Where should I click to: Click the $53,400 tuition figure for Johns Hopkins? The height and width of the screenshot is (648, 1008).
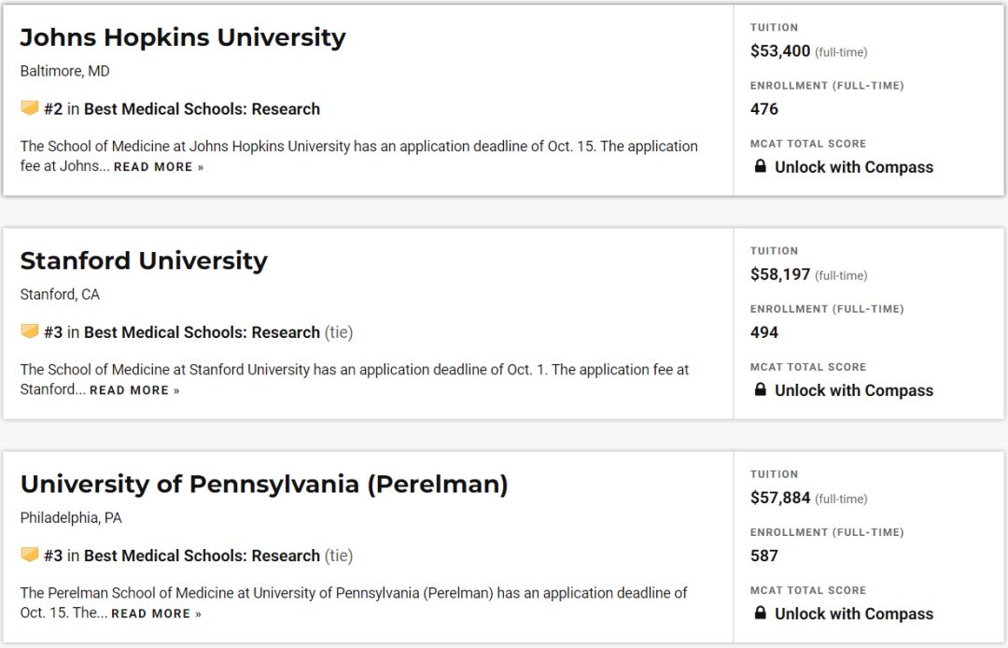click(x=780, y=51)
